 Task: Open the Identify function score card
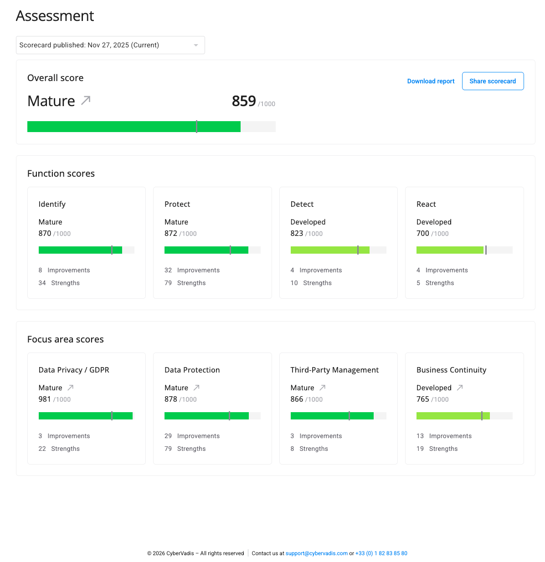point(87,242)
